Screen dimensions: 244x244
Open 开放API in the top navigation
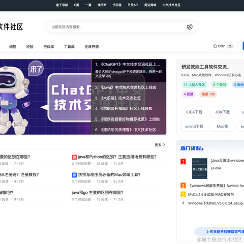tap(133, 5)
